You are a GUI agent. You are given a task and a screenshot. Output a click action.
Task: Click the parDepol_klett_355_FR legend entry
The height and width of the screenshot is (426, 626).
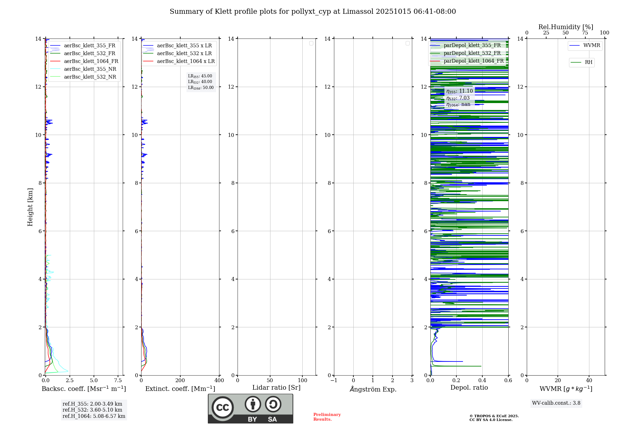(472, 45)
